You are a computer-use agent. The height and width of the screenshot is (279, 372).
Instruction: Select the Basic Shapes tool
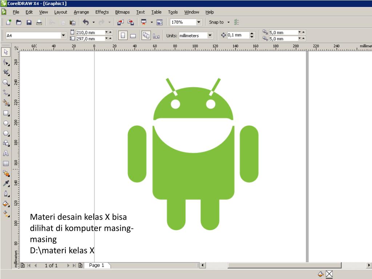click(6, 143)
